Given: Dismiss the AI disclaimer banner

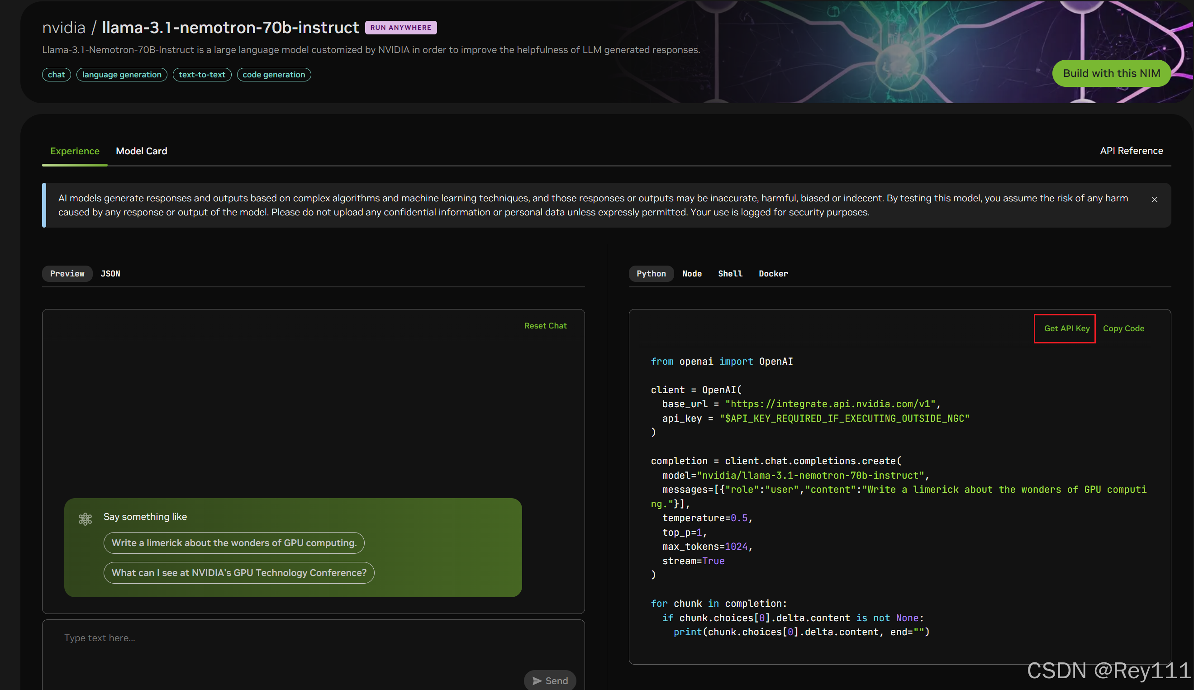Looking at the screenshot, I should 1154,200.
